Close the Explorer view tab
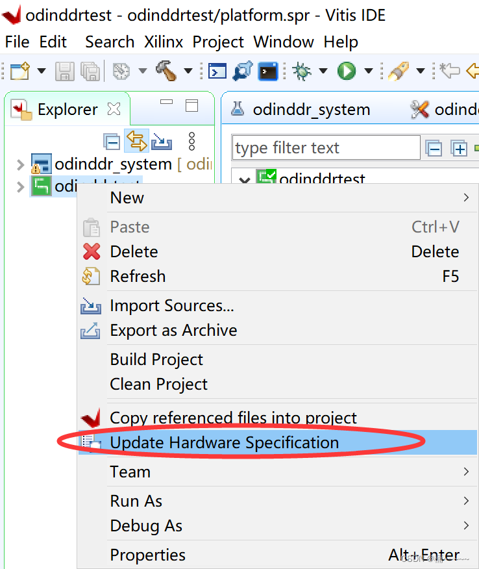Viewport: 479px width, 569px height. click(x=114, y=109)
